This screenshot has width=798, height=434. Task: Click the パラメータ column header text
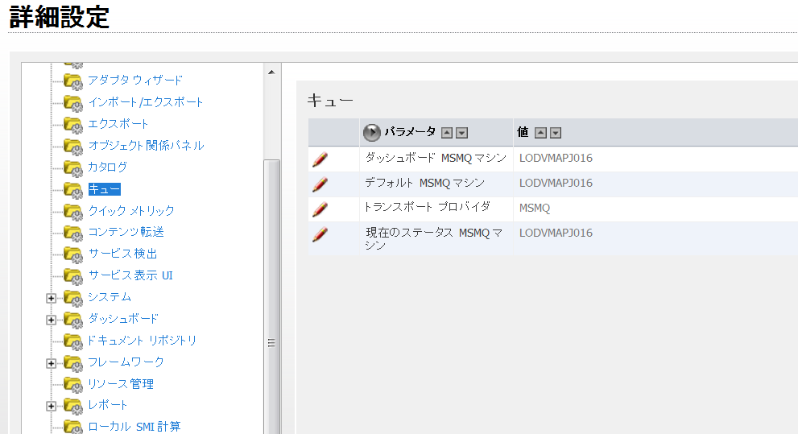410,132
